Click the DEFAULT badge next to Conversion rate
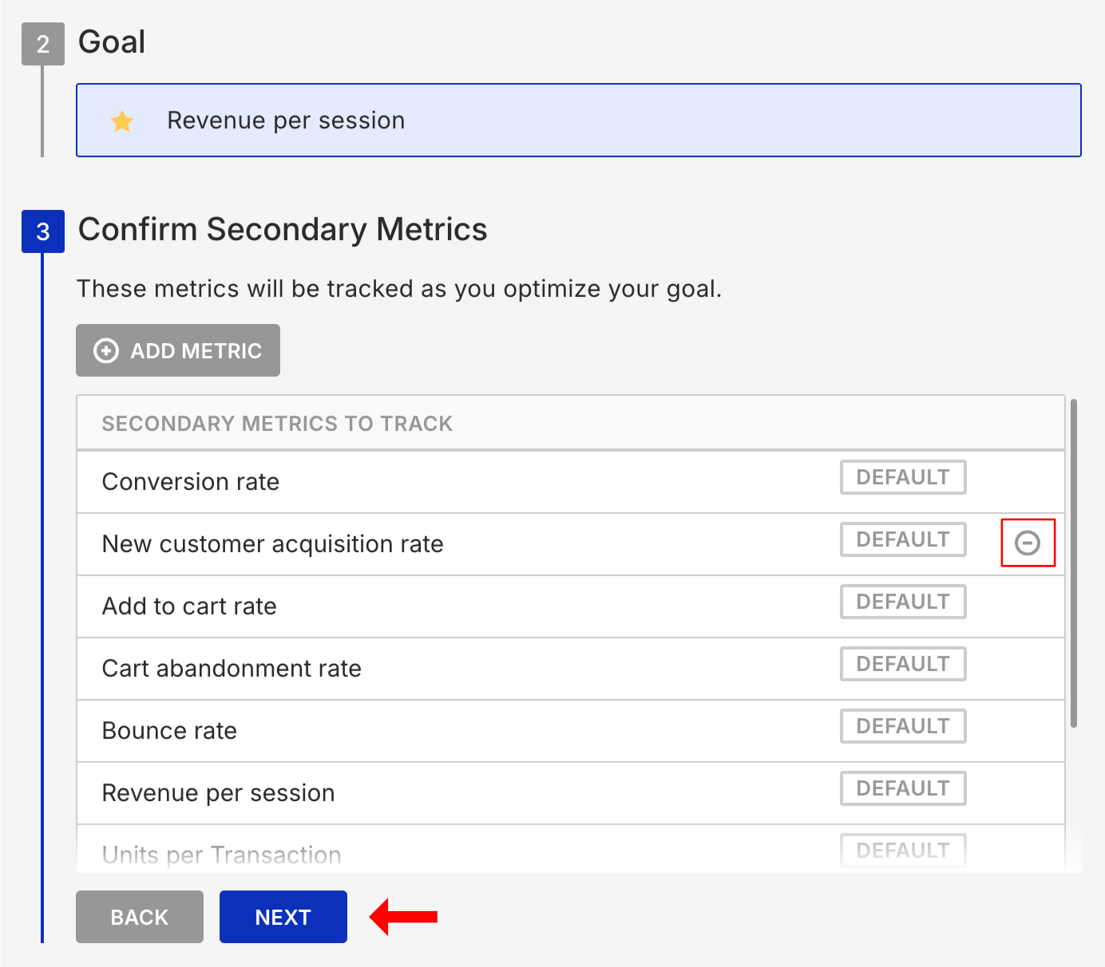 click(x=902, y=477)
